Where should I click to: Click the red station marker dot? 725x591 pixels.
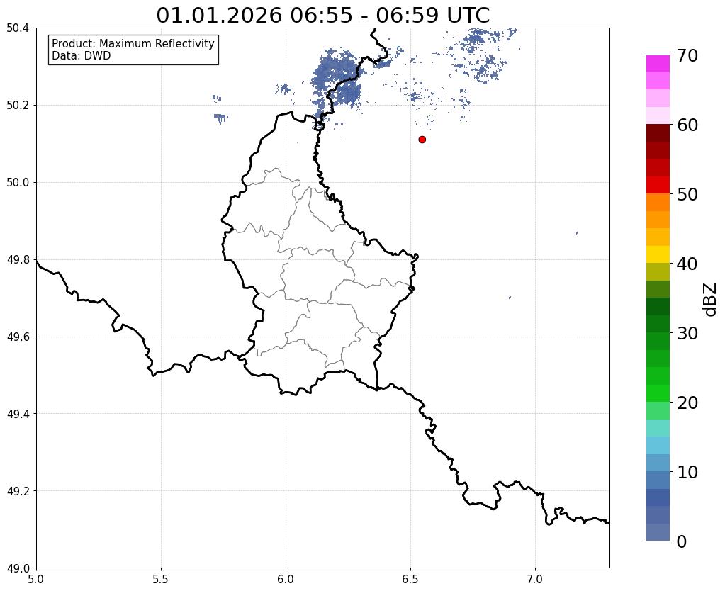422,140
